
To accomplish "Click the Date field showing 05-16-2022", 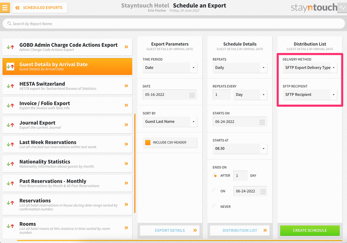I will (170, 95).
